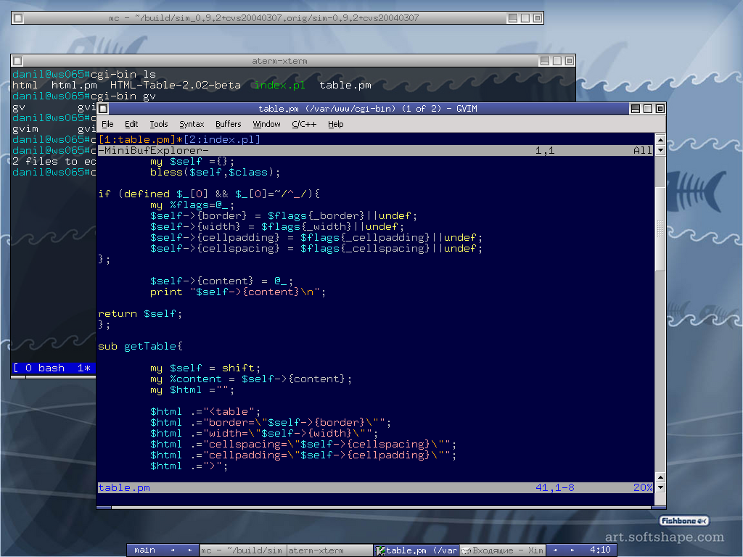The height and width of the screenshot is (557, 743).
Task: Open the Syntax menu in GVIM
Action: tap(192, 124)
